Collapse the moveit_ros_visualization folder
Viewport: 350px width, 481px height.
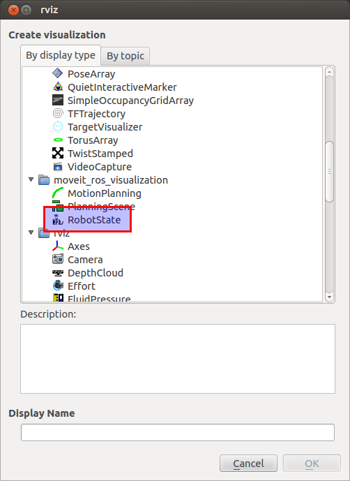(31, 179)
